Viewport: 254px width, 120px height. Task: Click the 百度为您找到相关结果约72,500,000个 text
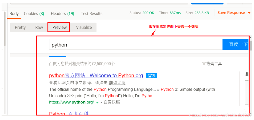click(x=82, y=64)
